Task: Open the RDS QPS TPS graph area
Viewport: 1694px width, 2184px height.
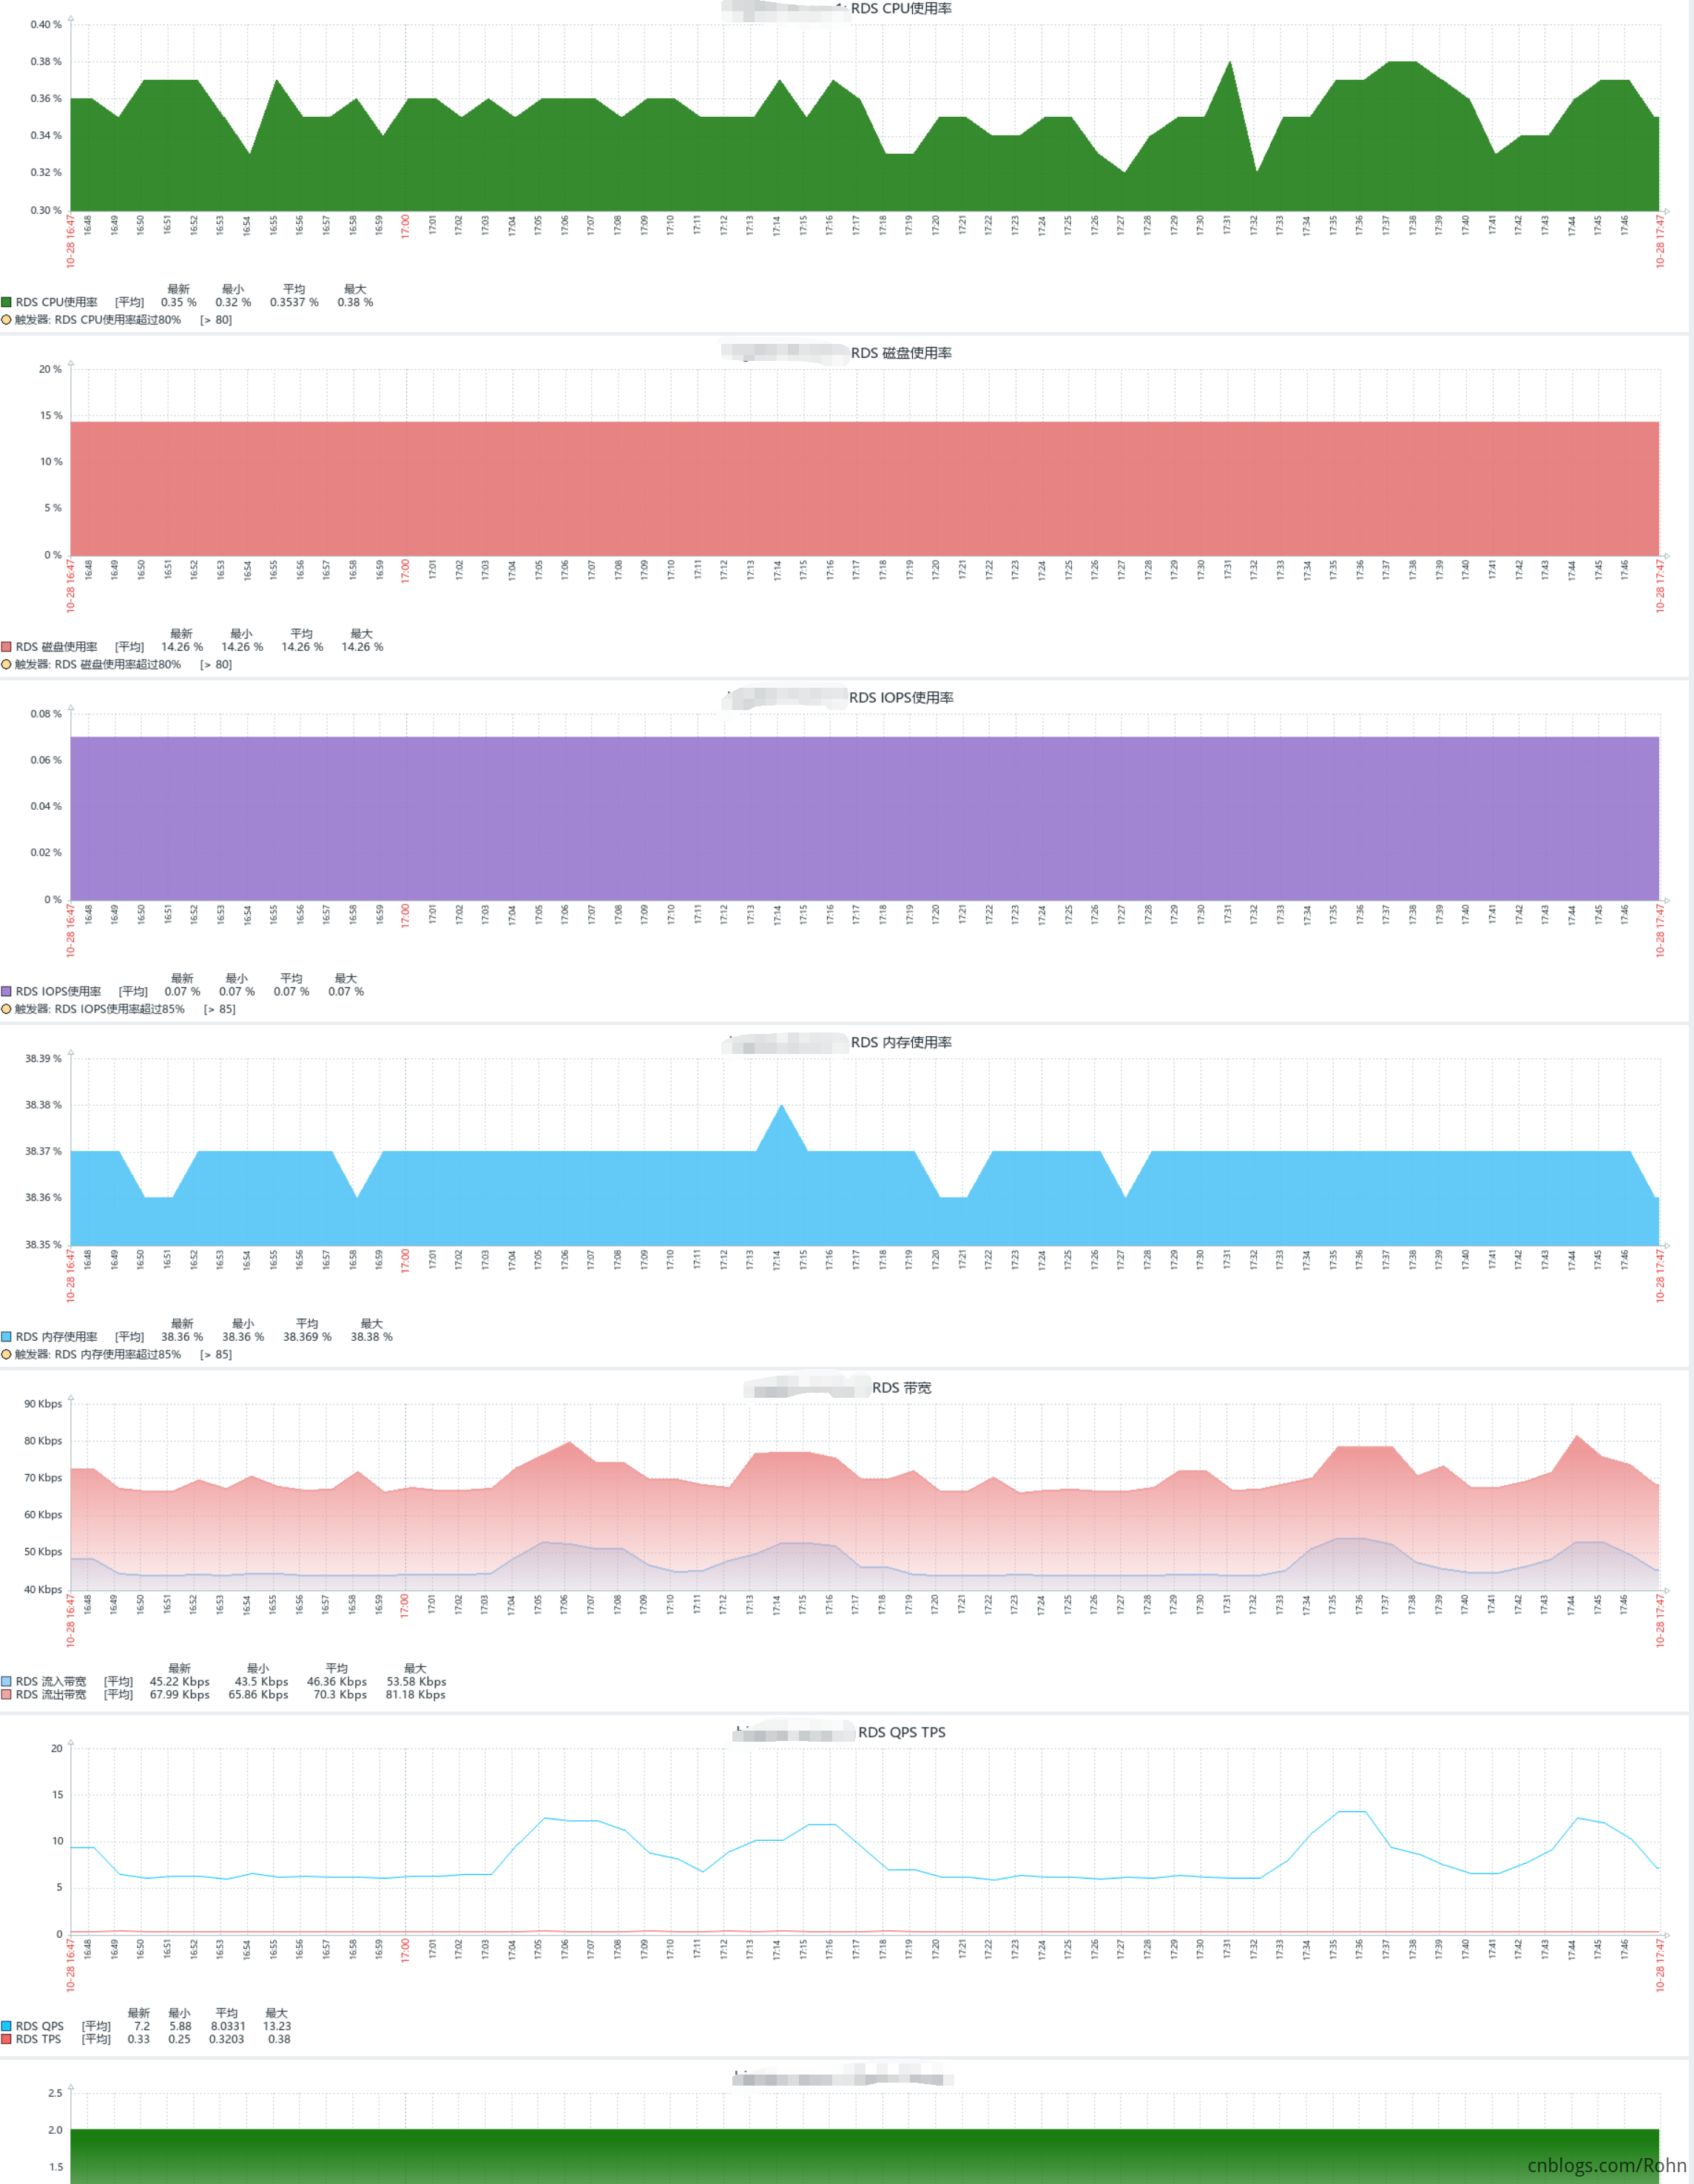Action: tap(865, 1841)
